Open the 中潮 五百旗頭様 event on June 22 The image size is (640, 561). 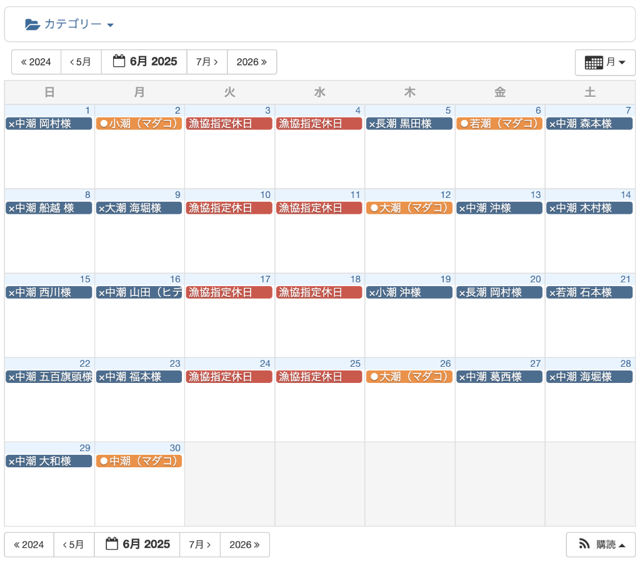49,377
